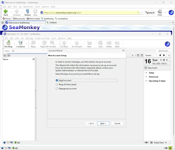Image resolution: width=175 pixels, height=150 pixels.
Task: Click the Go Forward icon in mail toolbar
Action: coord(77,43)
